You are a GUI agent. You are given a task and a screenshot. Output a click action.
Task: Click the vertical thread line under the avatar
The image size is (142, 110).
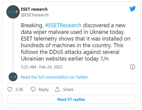coord(13,45)
